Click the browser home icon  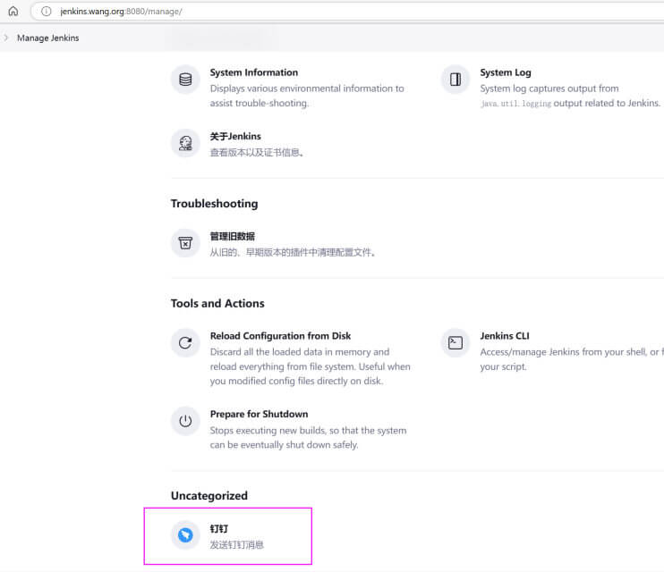tap(13, 12)
